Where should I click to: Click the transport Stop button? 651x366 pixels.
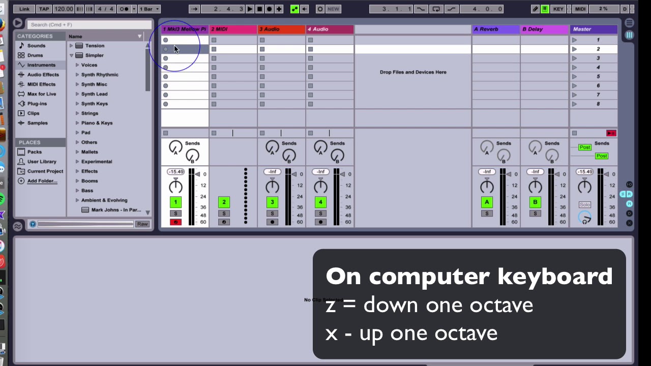259,9
